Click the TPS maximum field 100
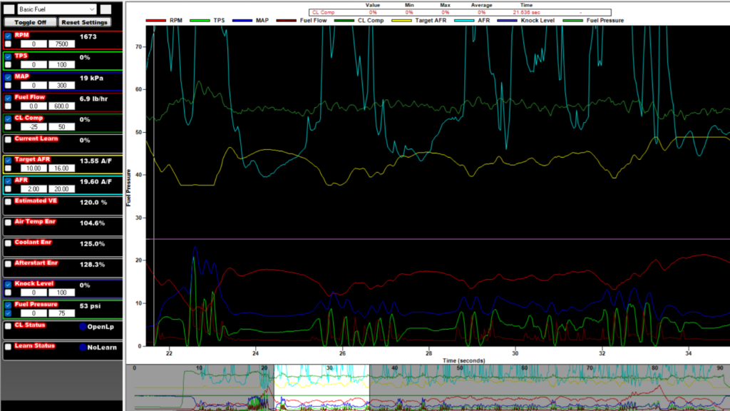This screenshot has height=411, width=730. coord(61,65)
